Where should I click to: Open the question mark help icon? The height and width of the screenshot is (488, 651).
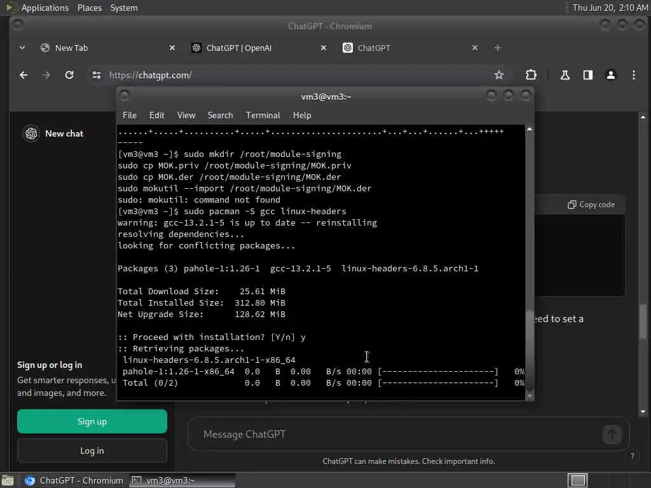(633, 456)
